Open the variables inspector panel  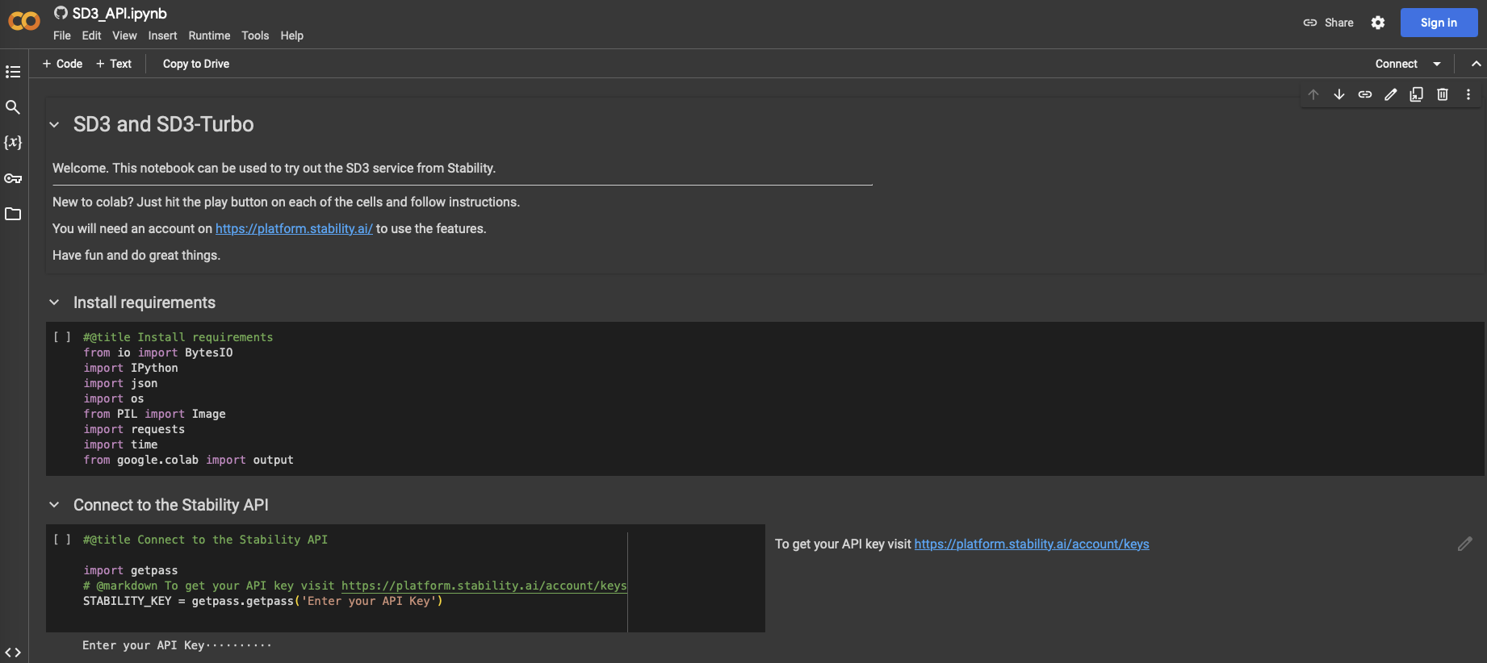point(13,143)
